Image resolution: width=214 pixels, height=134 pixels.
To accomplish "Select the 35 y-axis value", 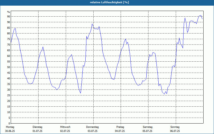I will coord(9,84).
